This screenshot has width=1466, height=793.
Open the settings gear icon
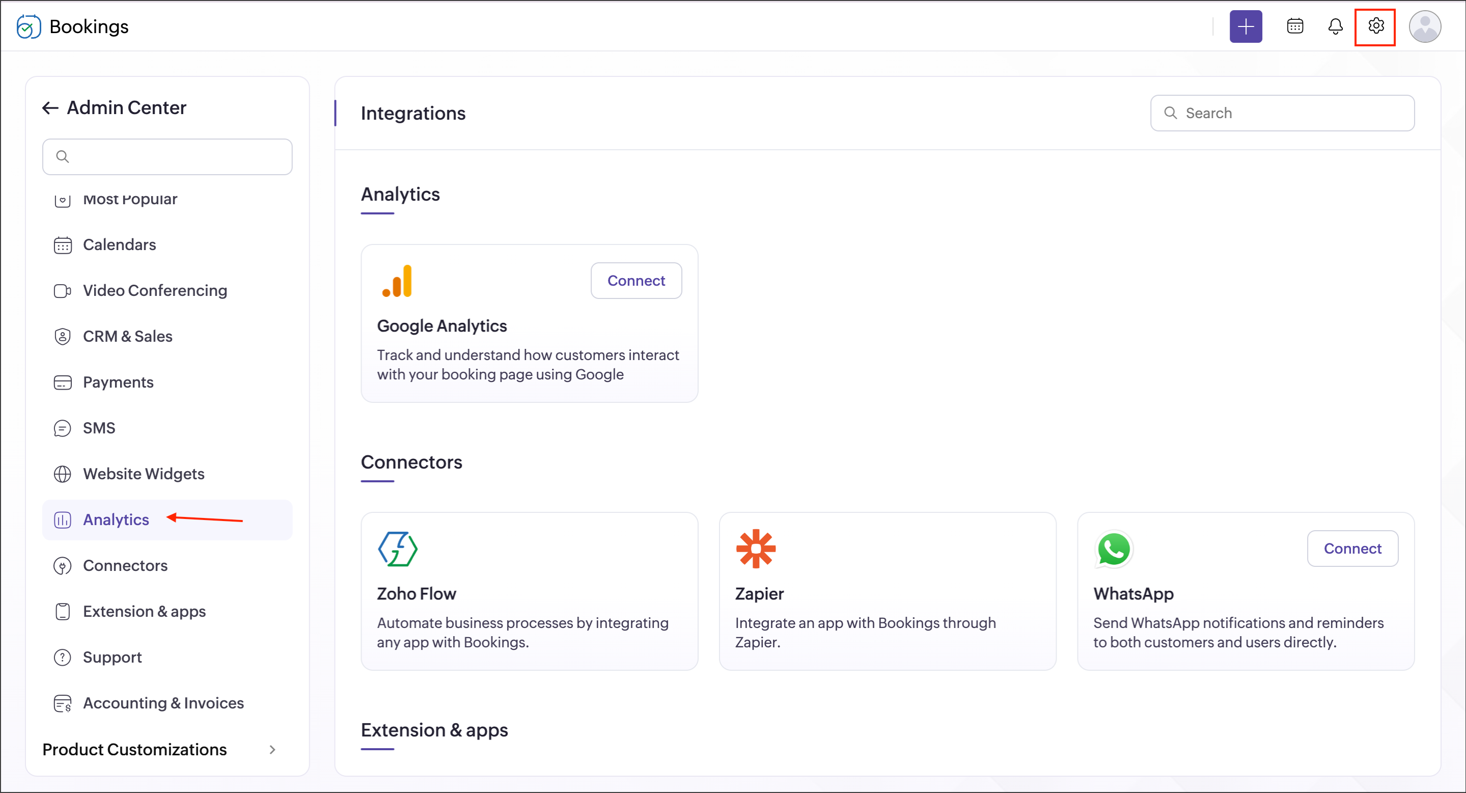[1375, 26]
